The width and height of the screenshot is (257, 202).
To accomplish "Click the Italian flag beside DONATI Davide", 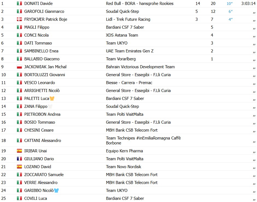I will [19, 4].
